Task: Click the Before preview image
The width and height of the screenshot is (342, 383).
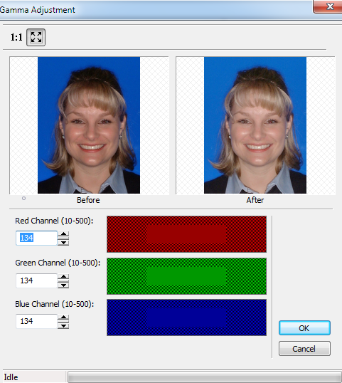Action: coord(89,125)
